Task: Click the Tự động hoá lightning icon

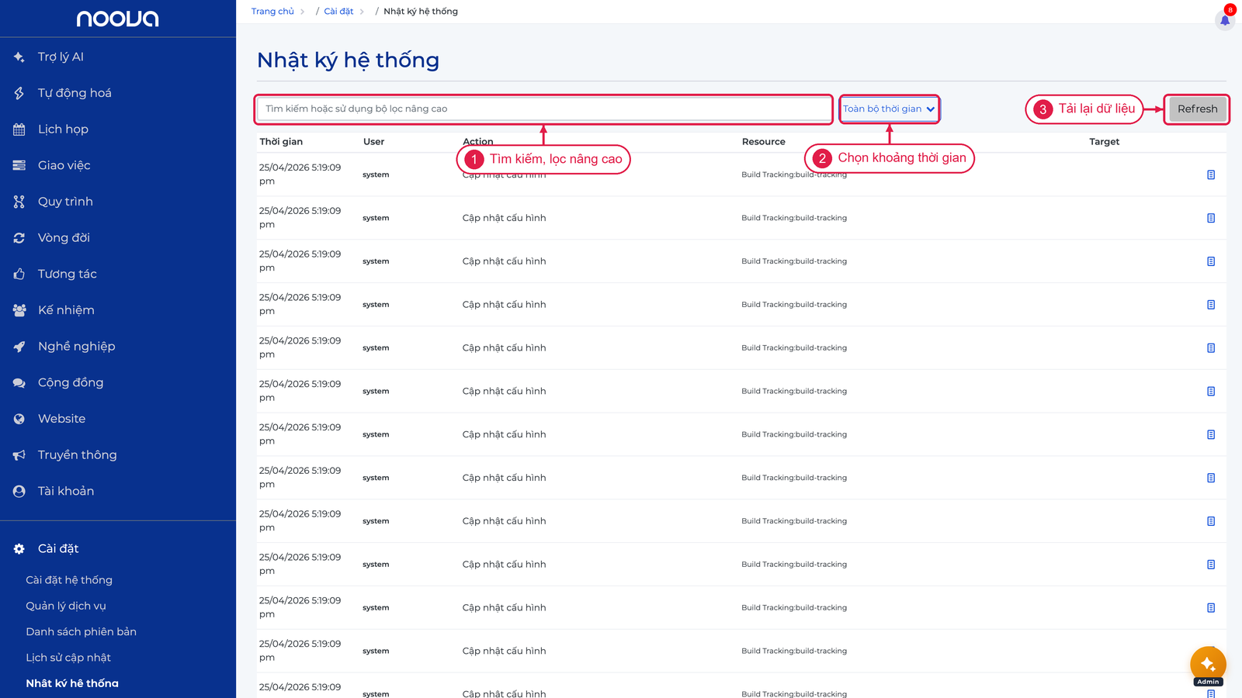Action: coord(19,93)
